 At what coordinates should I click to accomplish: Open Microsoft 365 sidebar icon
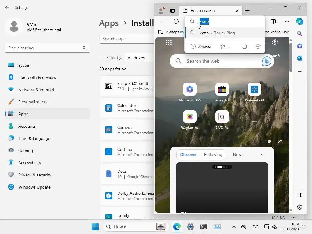pyautogui.click(x=300, y=46)
